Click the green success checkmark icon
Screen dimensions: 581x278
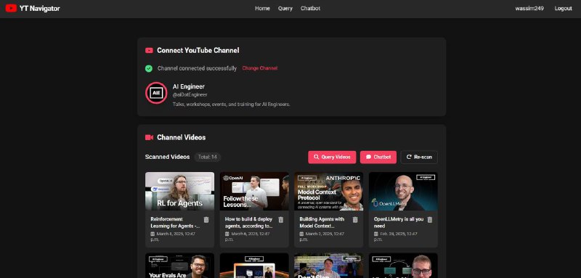149,68
